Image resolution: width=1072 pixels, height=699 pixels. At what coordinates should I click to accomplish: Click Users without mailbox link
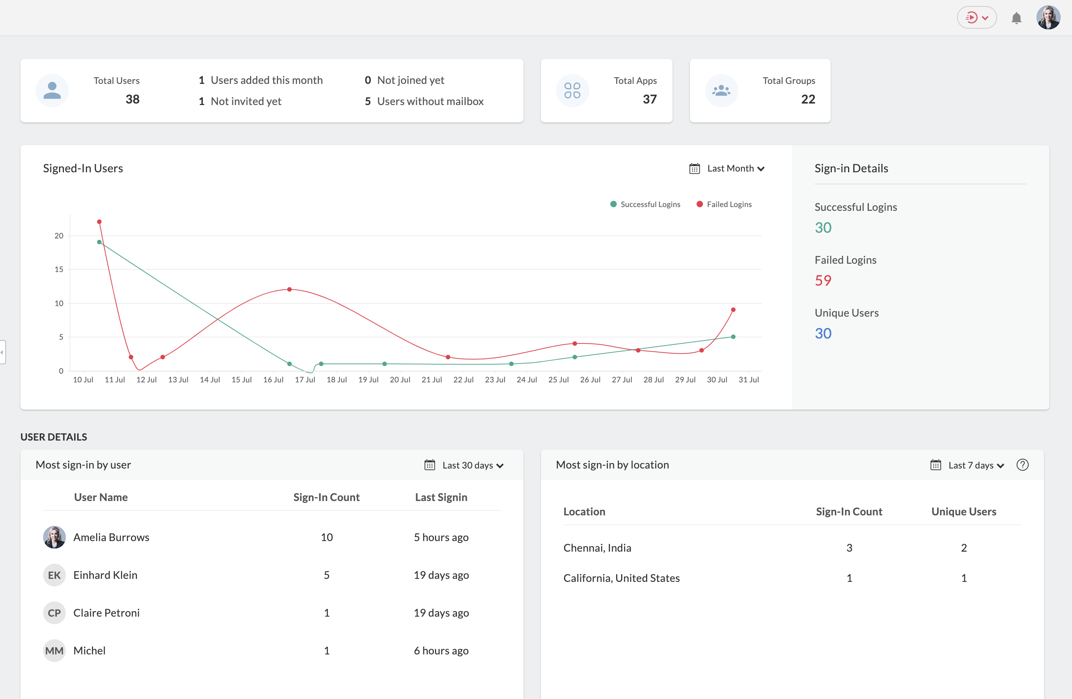coord(430,101)
